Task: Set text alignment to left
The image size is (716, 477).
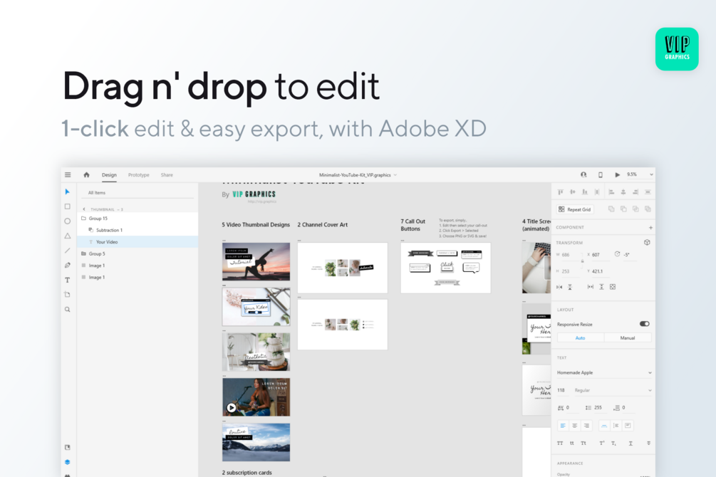Action: (x=563, y=426)
